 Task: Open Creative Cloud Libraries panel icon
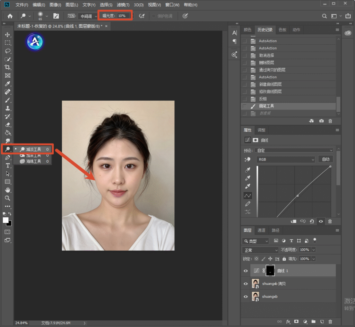pos(348,33)
